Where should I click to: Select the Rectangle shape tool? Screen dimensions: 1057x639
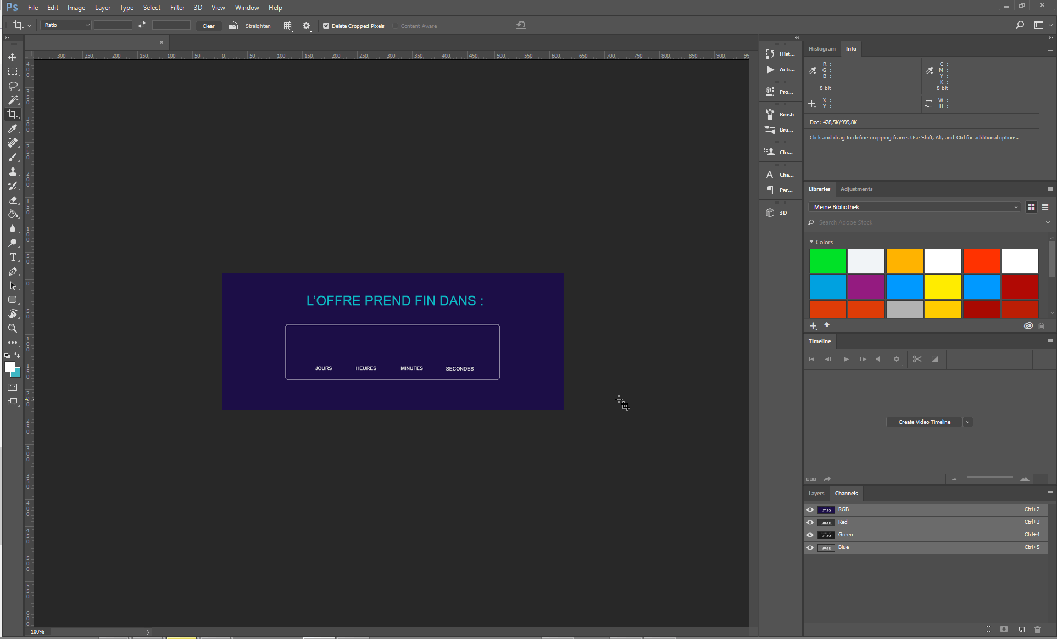click(x=13, y=300)
